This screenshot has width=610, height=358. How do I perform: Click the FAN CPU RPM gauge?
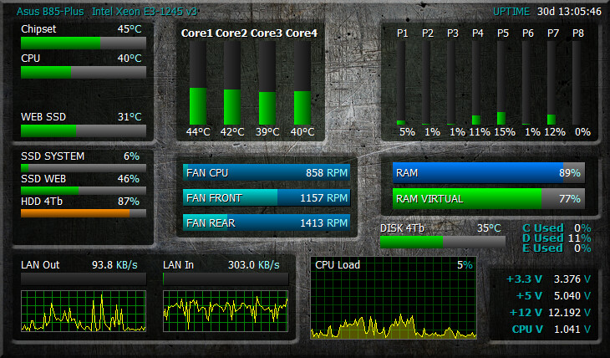coord(267,173)
